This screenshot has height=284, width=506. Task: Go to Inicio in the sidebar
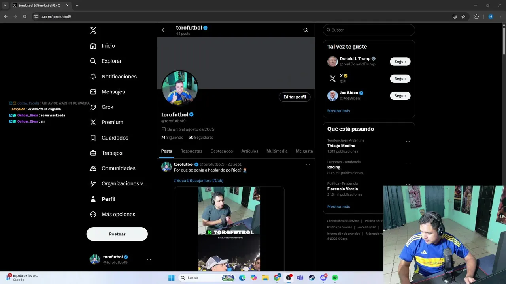pyautogui.click(x=102, y=46)
